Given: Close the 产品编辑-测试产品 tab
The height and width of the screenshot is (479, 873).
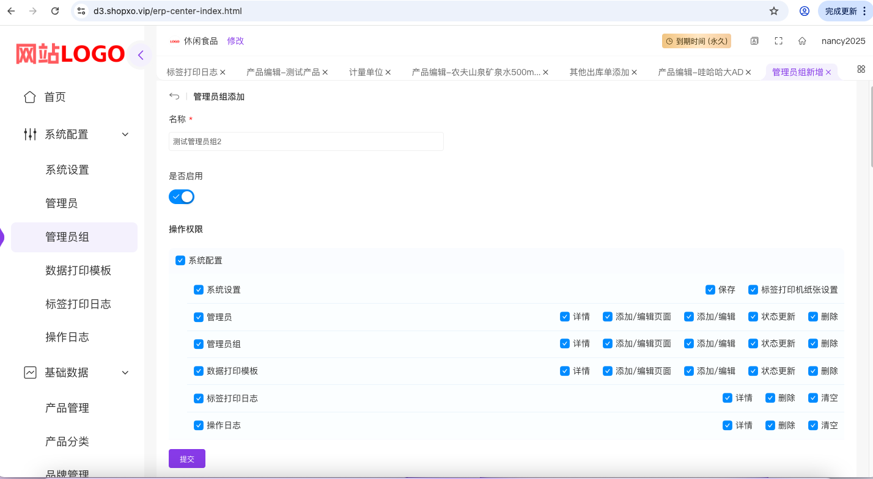Looking at the screenshot, I should tap(325, 72).
